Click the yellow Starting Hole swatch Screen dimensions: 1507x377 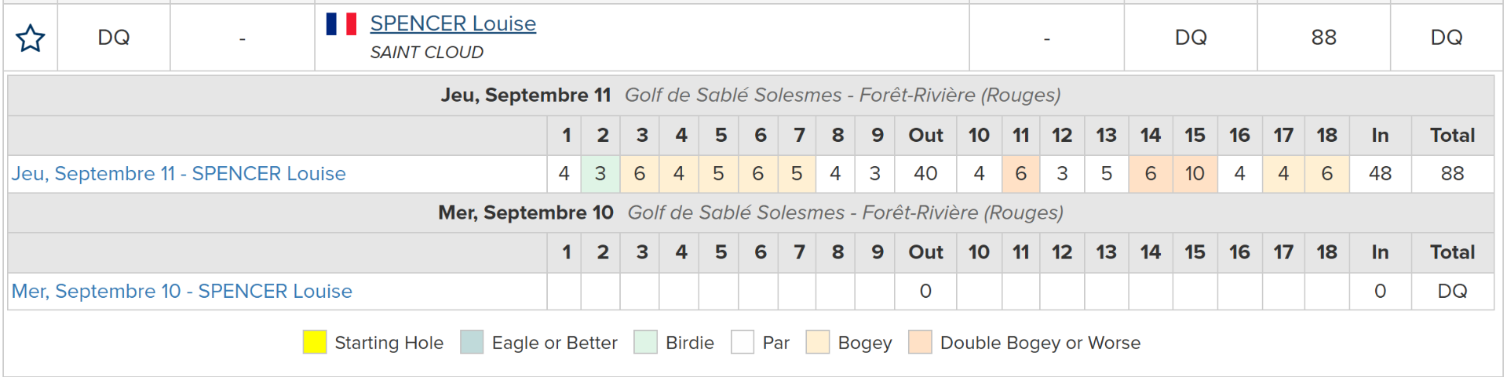[x=315, y=343]
